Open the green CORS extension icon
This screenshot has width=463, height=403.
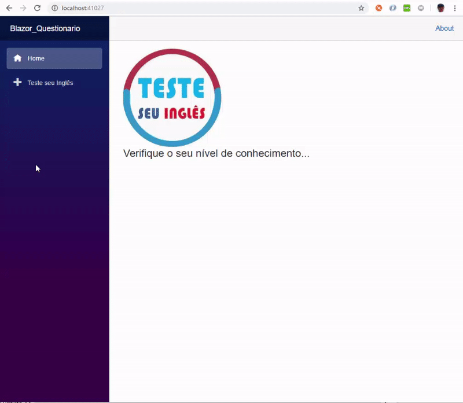pos(407,8)
